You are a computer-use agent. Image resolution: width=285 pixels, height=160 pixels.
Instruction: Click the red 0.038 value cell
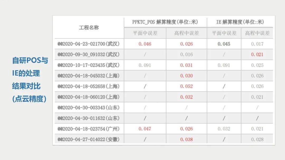pyautogui.click(x=186, y=139)
